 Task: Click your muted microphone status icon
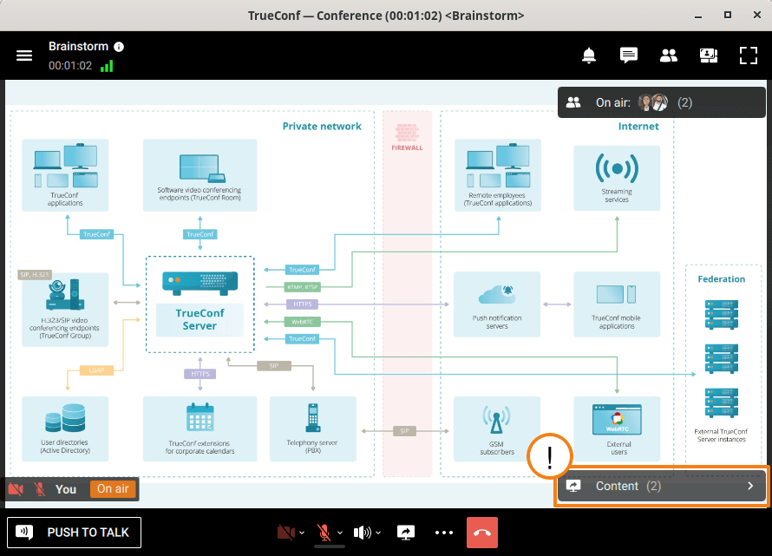[40, 489]
